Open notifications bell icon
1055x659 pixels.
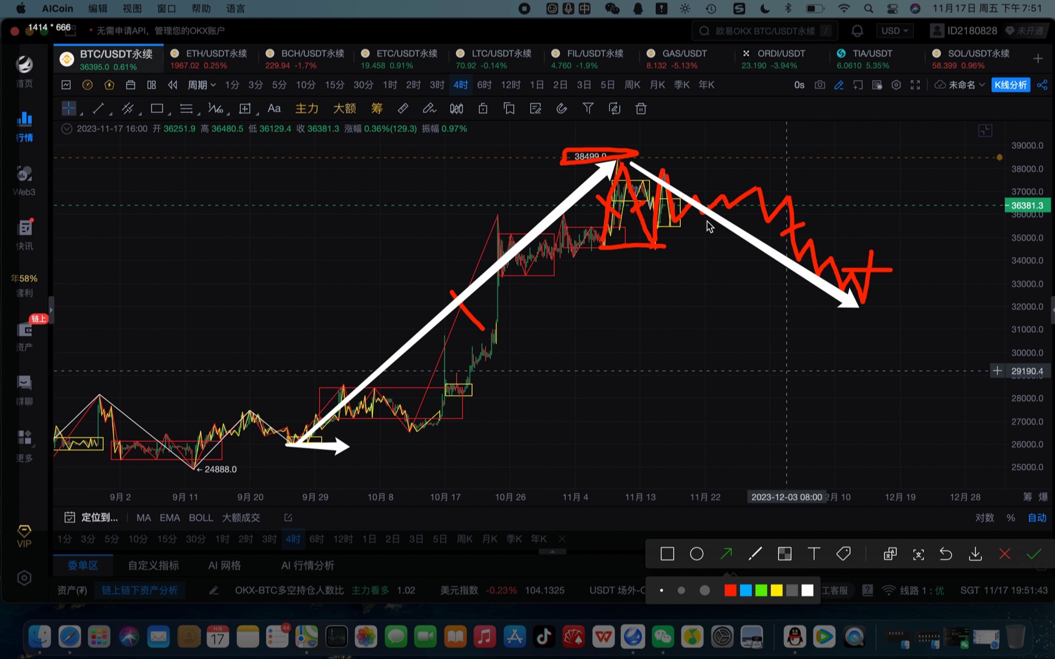click(x=857, y=31)
